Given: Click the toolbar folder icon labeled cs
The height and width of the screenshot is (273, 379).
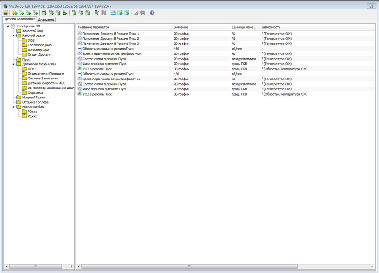Looking at the screenshot, I should click(74, 13).
